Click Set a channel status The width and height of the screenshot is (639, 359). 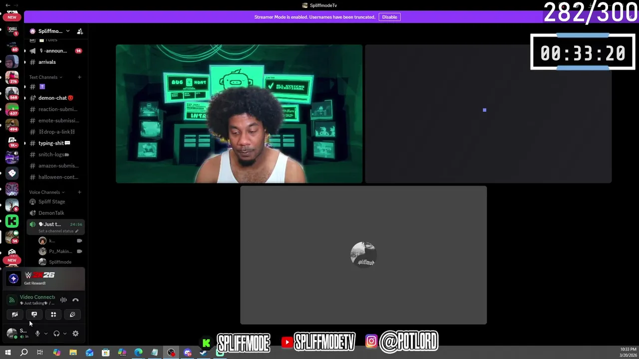58,231
